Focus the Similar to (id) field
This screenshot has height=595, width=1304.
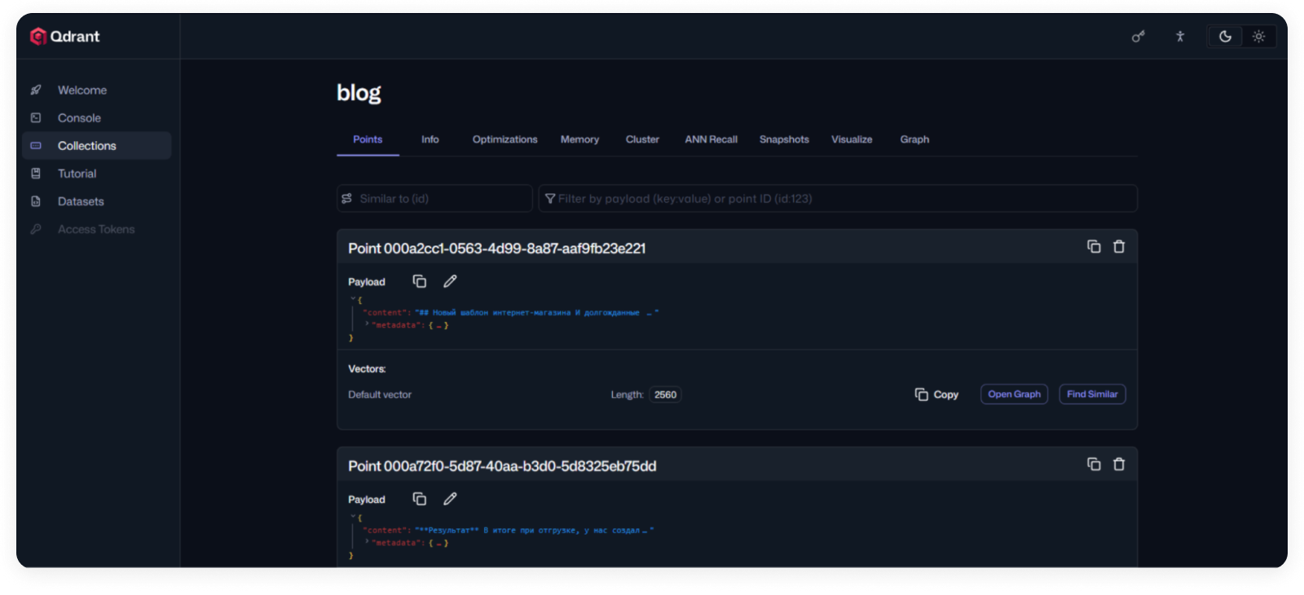coord(434,198)
